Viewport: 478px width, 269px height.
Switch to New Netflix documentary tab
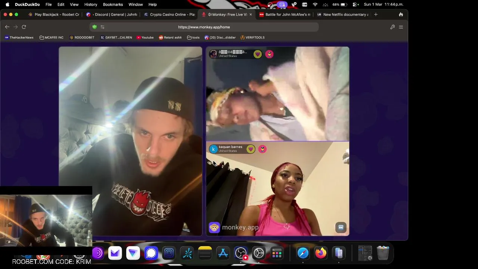click(x=343, y=15)
